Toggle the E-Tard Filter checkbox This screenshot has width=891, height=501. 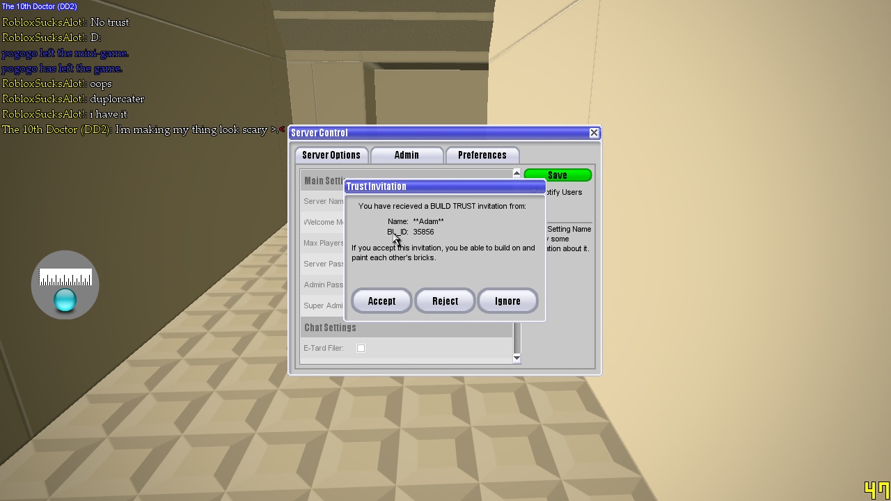[x=361, y=348]
